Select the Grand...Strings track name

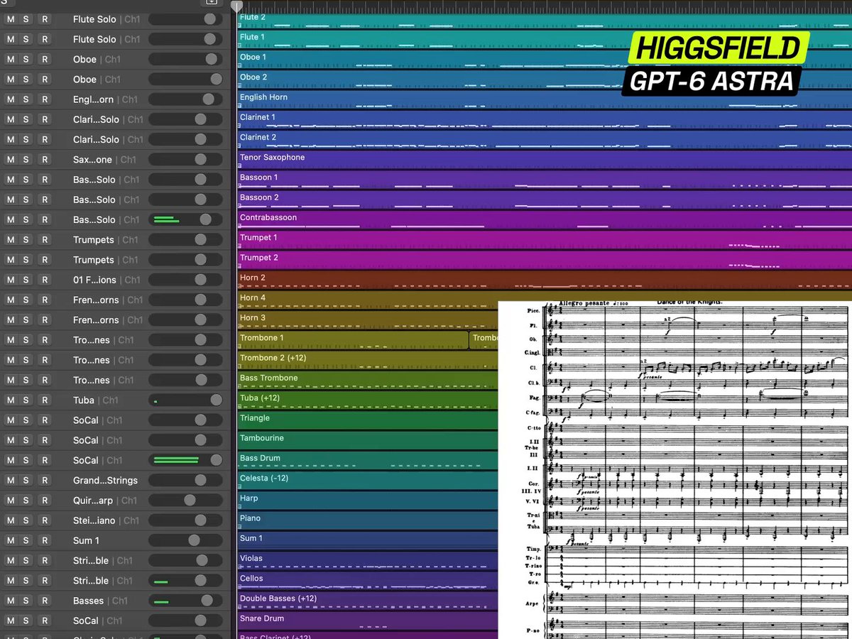105,481
